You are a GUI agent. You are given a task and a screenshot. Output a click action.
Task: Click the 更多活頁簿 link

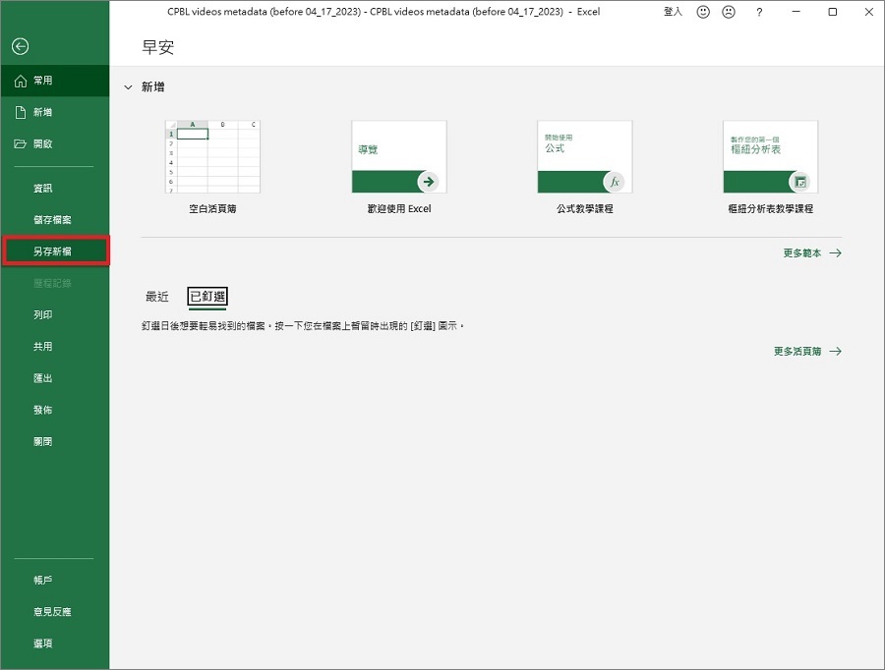[x=806, y=351]
